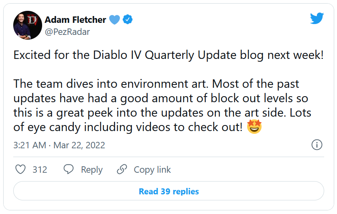Click the Copy link label

(152, 170)
